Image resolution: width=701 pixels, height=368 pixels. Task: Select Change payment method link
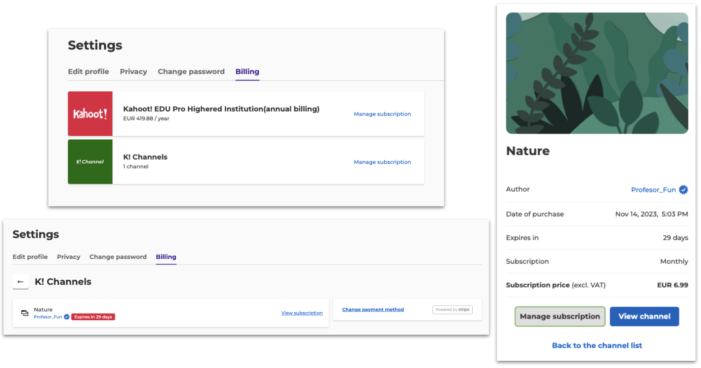373,310
